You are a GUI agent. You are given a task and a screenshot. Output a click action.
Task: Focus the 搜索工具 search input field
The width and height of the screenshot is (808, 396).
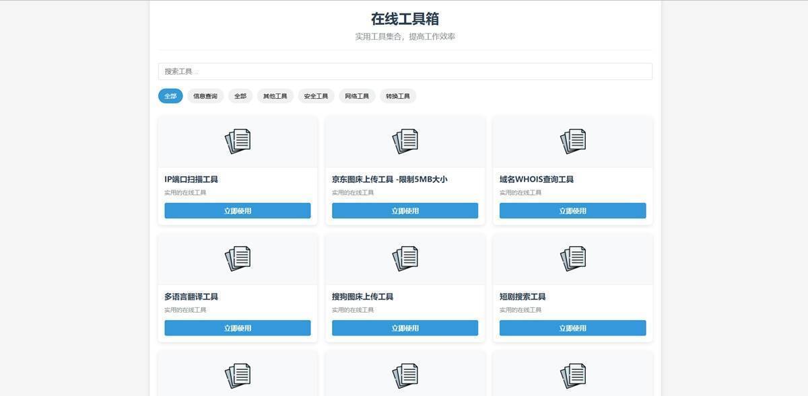tap(405, 71)
